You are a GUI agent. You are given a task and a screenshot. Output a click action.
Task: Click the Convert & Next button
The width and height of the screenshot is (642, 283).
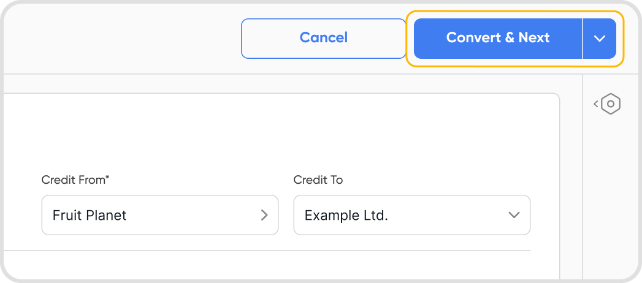pos(497,38)
